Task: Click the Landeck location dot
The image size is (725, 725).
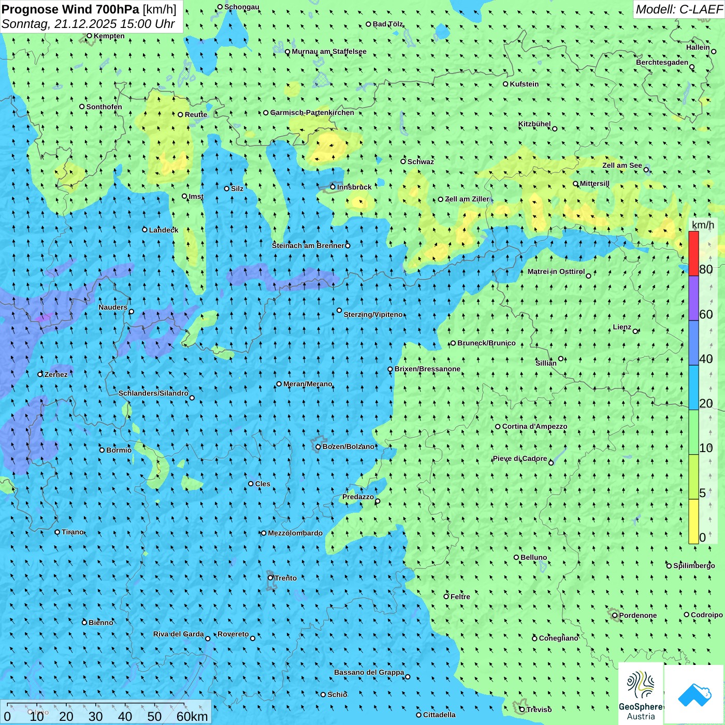Action: 144,229
